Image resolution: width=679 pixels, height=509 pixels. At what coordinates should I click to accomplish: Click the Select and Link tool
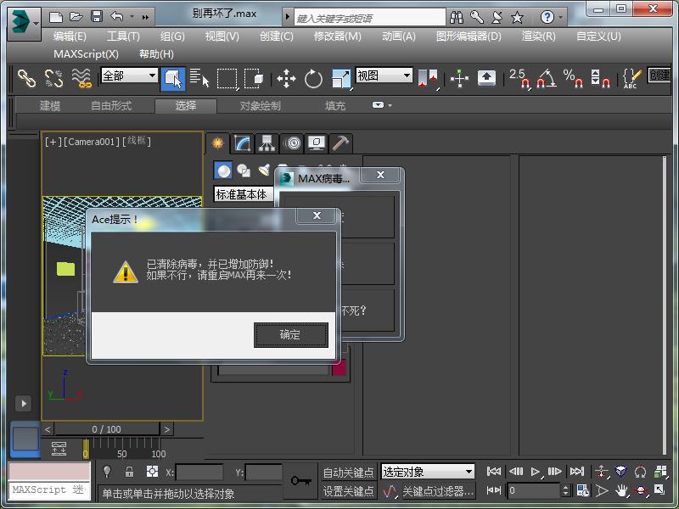[x=26, y=79]
